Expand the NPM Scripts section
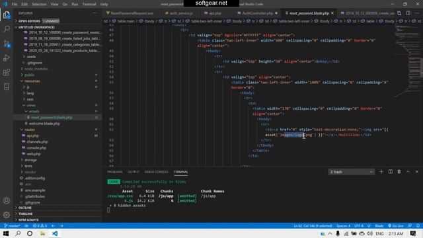The width and height of the screenshot is (423, 238). (58, 219)
